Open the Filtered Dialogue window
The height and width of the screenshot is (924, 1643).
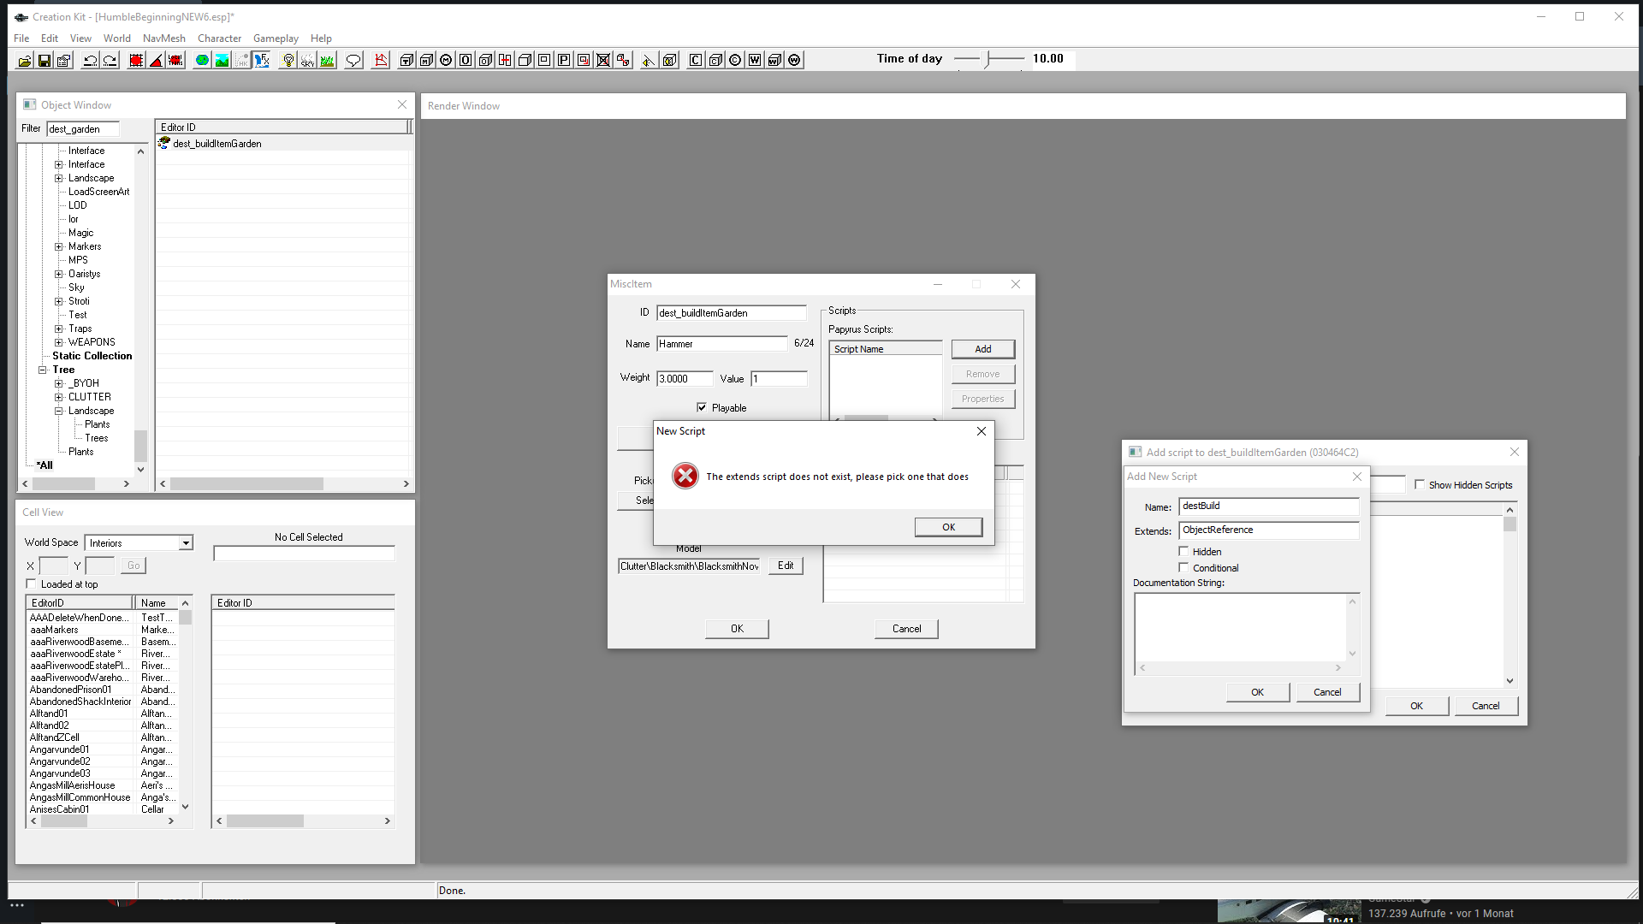(353, 60)
